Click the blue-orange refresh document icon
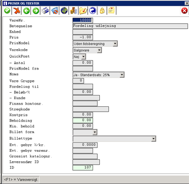Viewport: 189px width, 184px height. [x=55, y=11]
